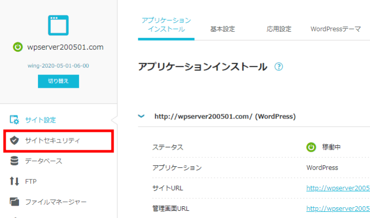Switch to the 基本設定 tab
The height and width of the screenshot is (218, 370).
click(x=223, y=29)
